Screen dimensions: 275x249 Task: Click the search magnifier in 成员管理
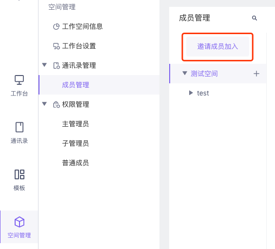tap(255, 18)
